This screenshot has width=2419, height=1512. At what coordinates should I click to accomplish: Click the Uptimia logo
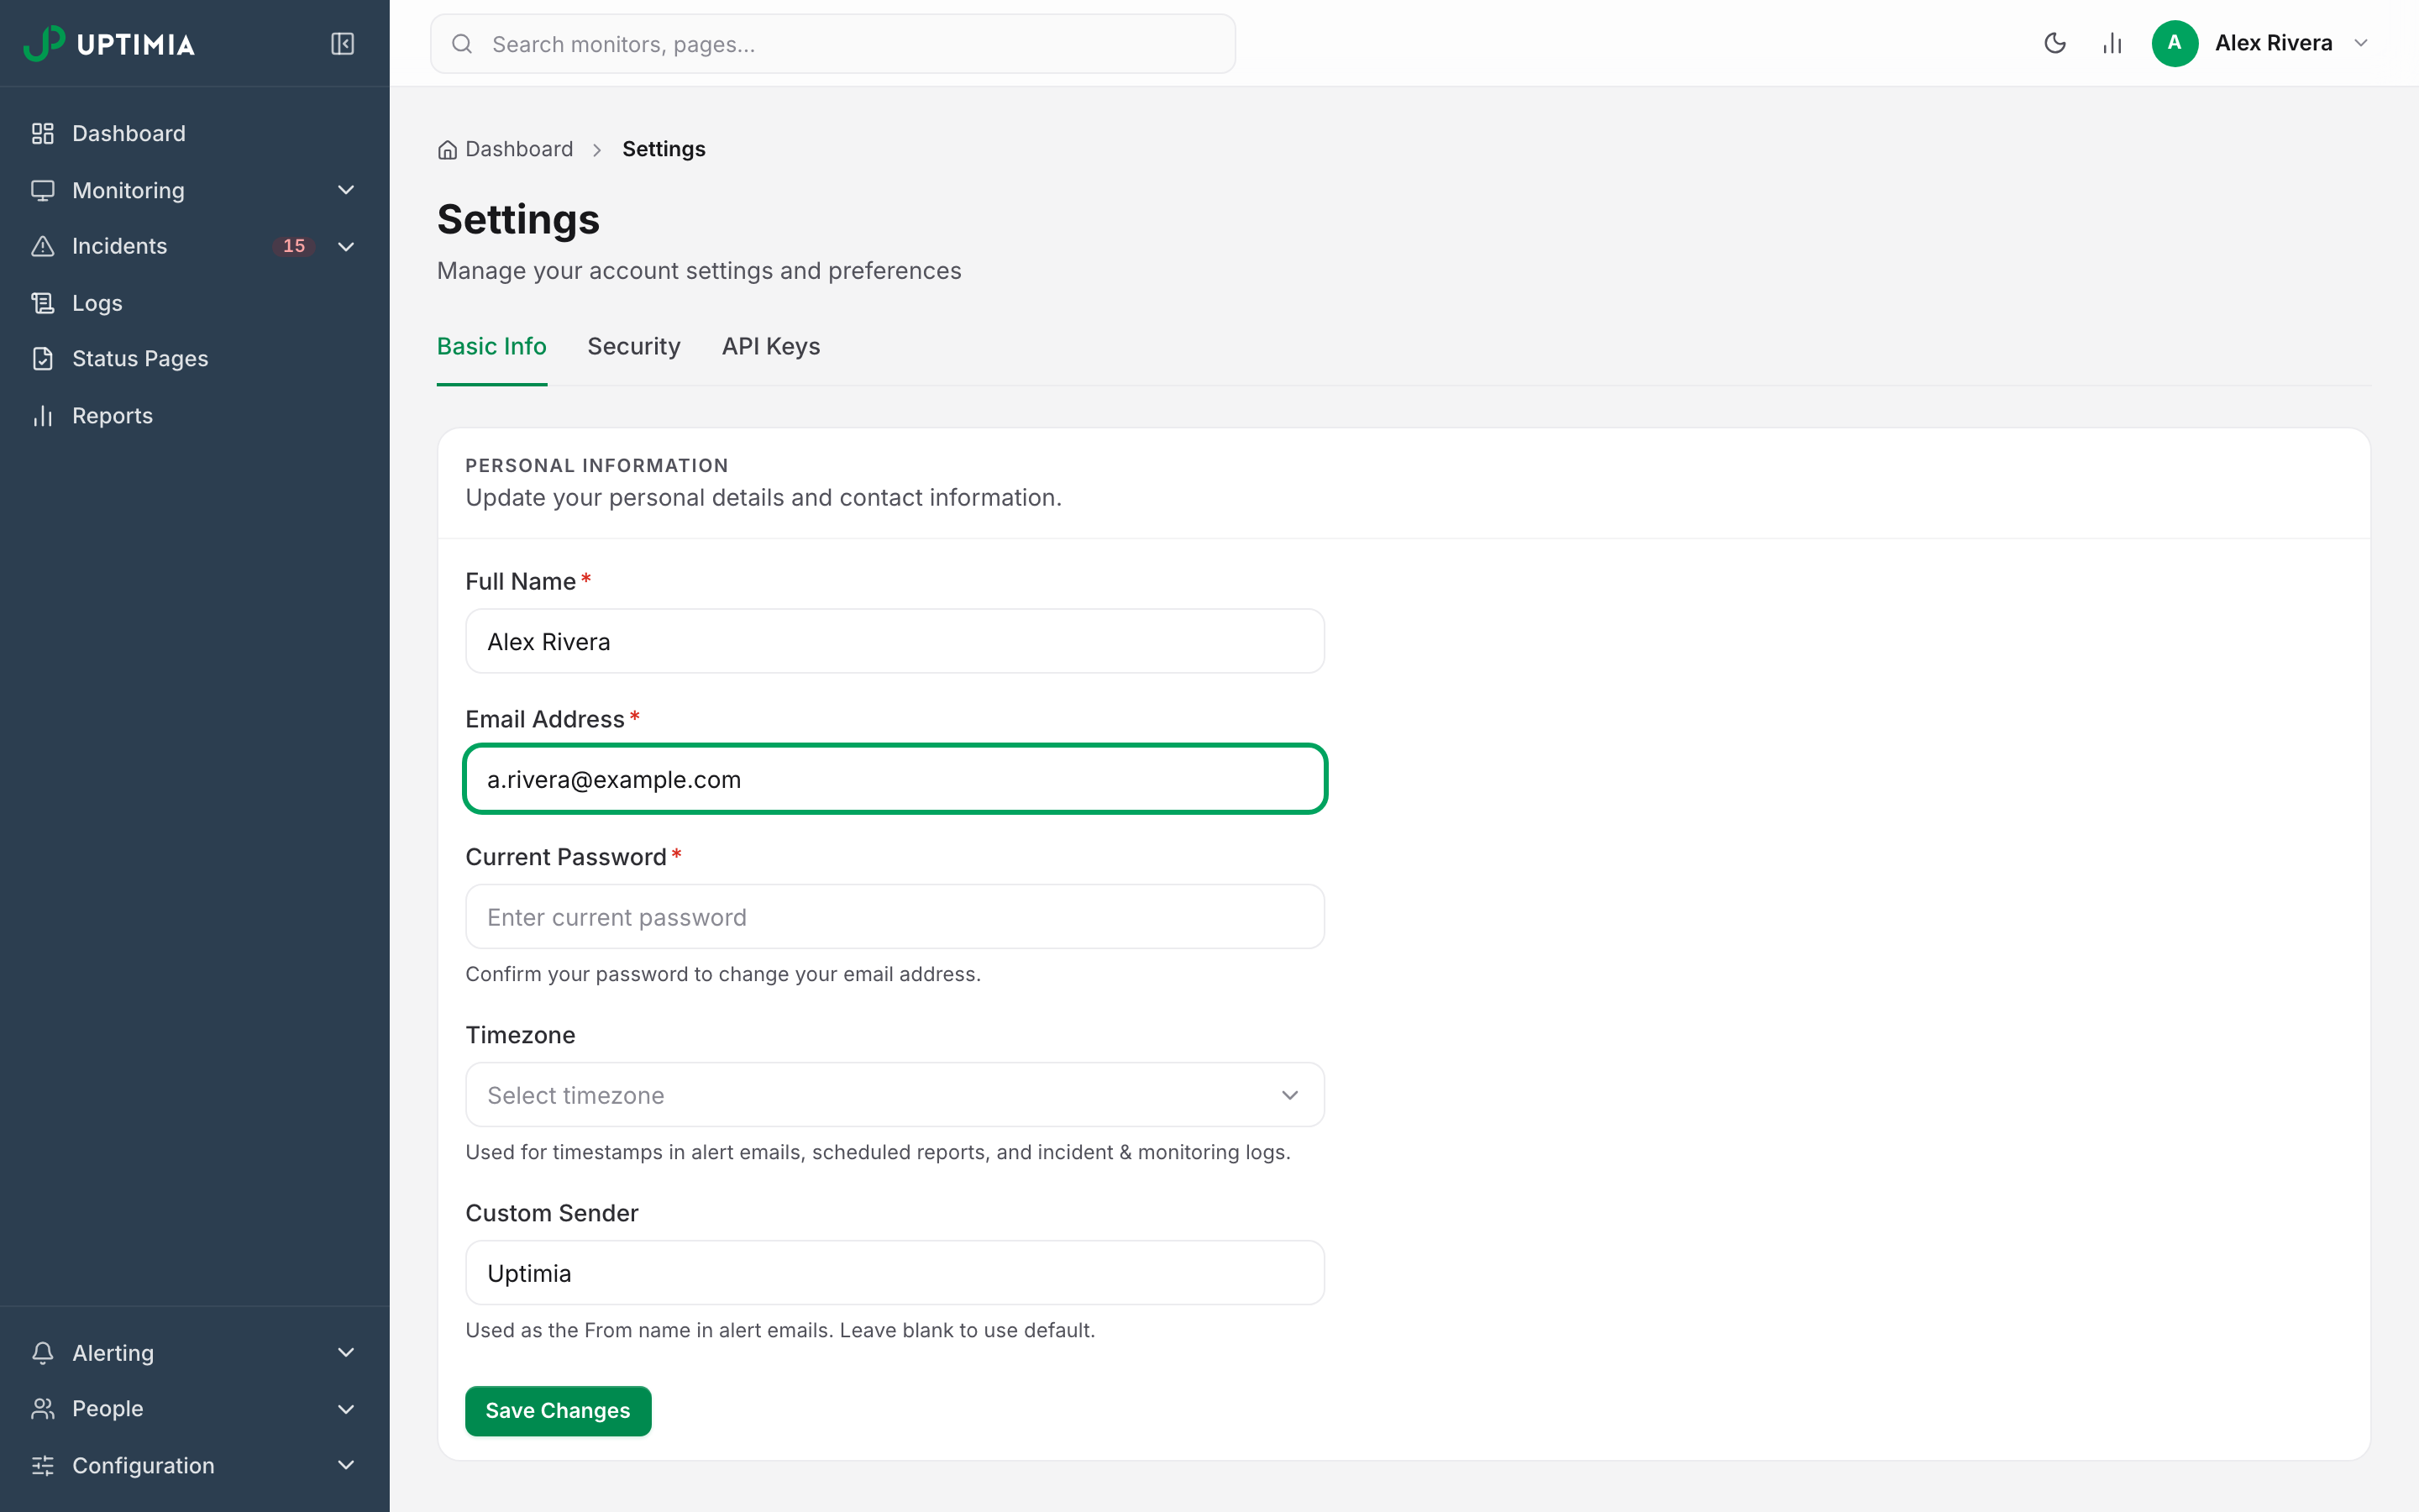point(109,44)
